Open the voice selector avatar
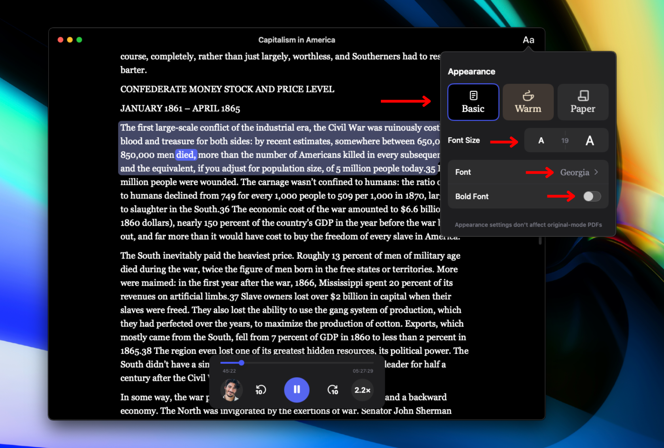The width and height of the screenshot is (664, 448). coord(231,390)
